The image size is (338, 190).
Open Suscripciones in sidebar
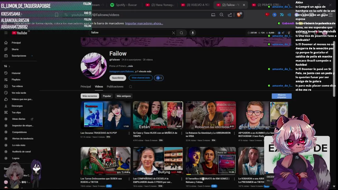(19, 56)
